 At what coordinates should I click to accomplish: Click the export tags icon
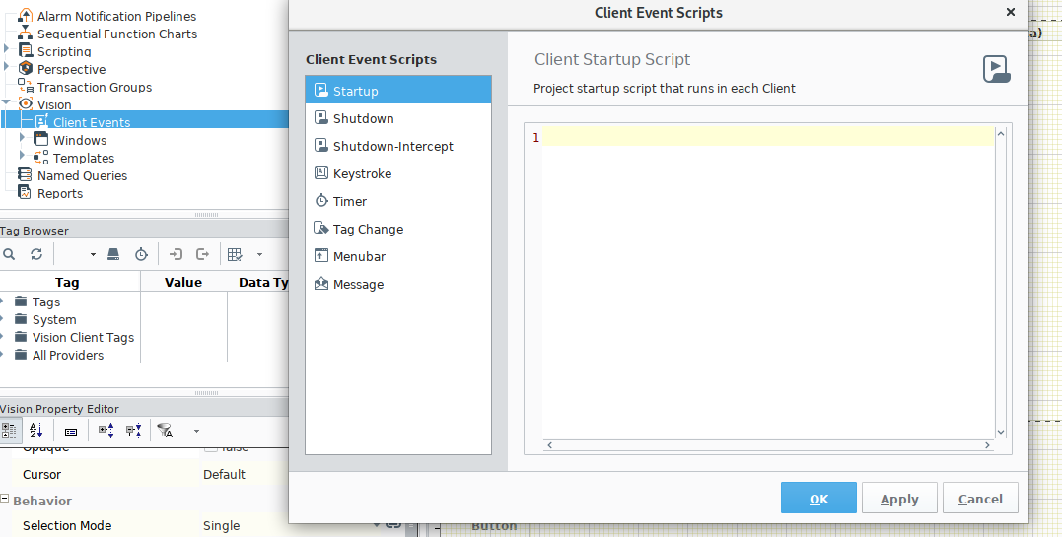[203, 254]
